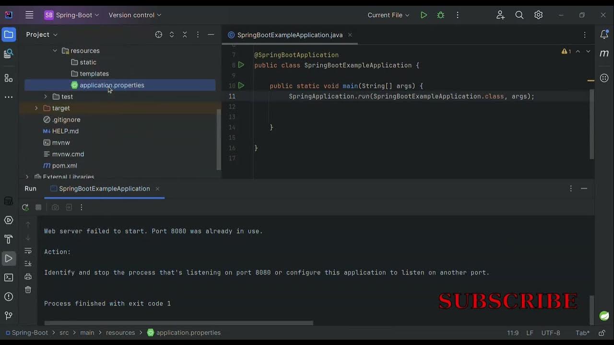This screenshot has width=614, height=345.
Task: Open the Services tool window icon
Action: click(x=9, y=220)
